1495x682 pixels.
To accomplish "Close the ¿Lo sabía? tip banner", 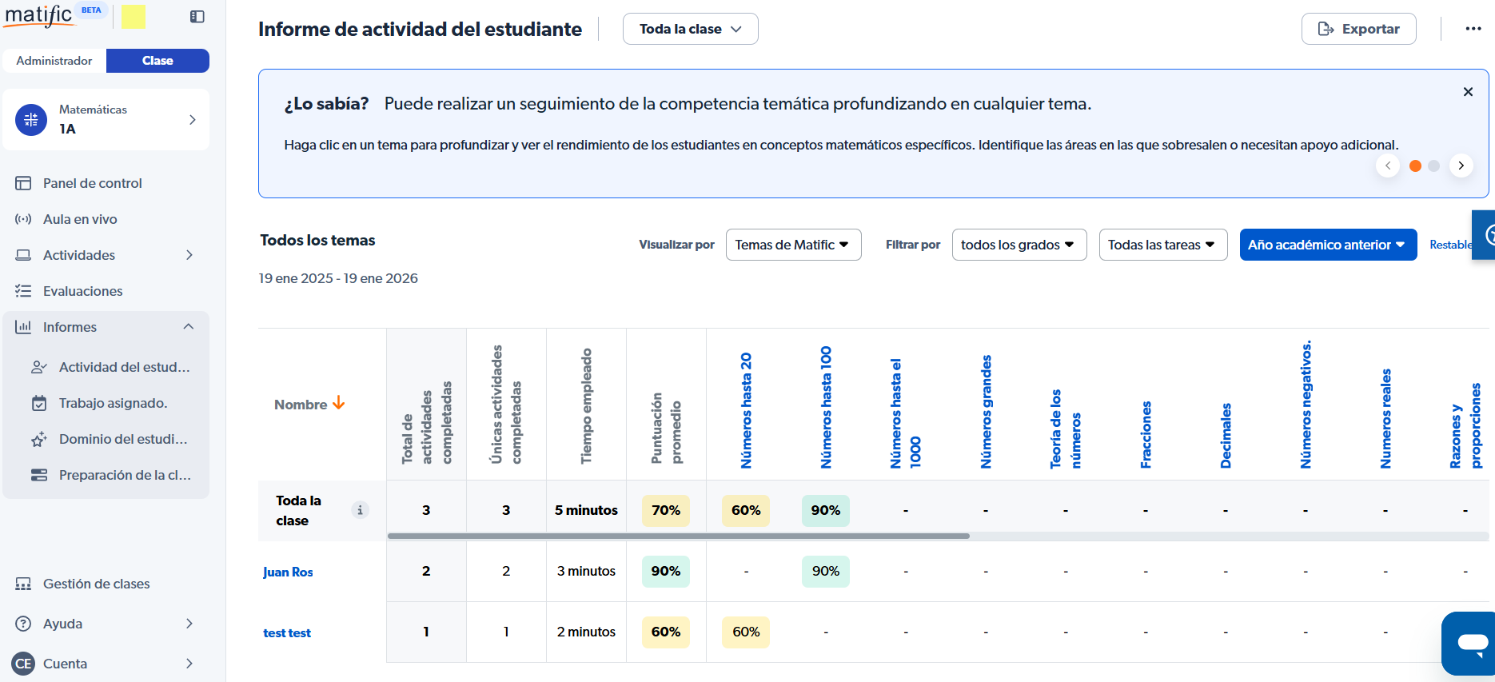I will coord(1468,92).
